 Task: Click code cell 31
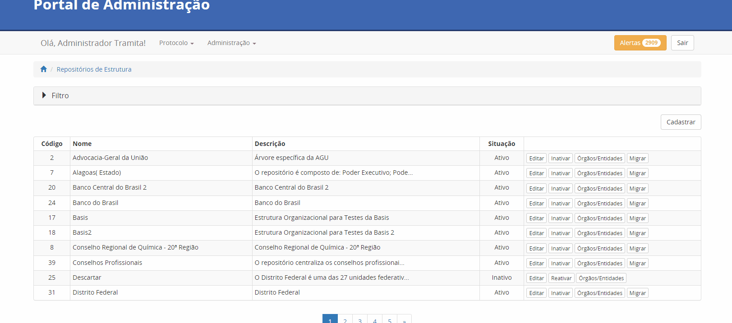pos(52,292)
